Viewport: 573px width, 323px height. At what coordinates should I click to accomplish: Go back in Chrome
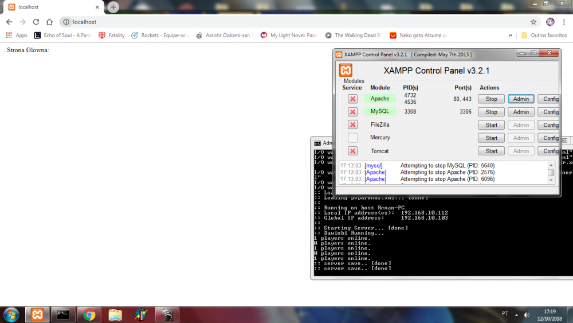9,22
